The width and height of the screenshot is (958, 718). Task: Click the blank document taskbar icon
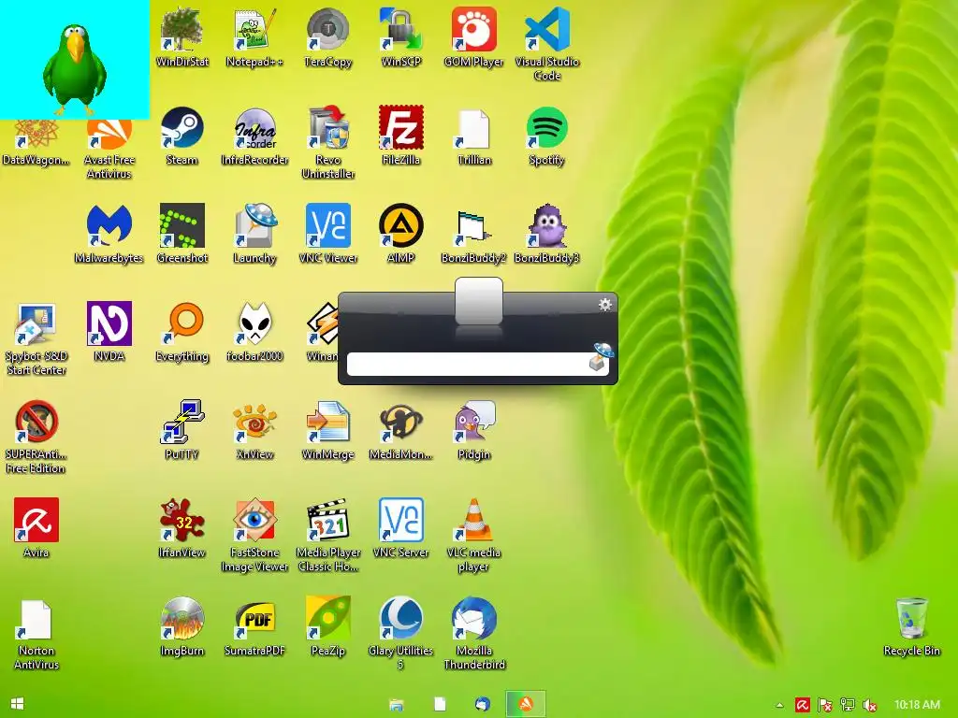click(x=440, y=705)
